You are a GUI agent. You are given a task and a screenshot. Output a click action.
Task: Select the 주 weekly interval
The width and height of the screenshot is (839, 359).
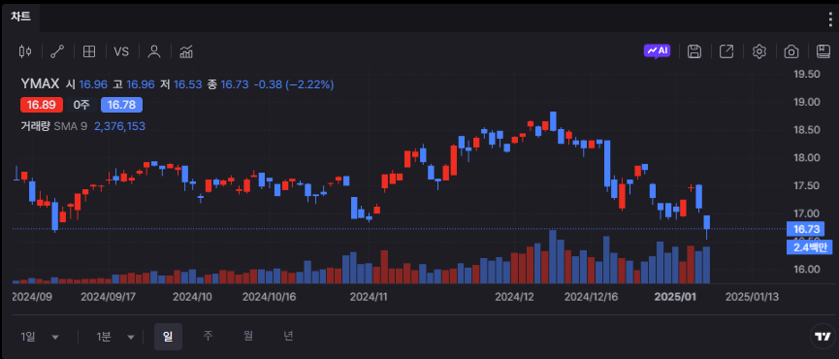point(209,336)
